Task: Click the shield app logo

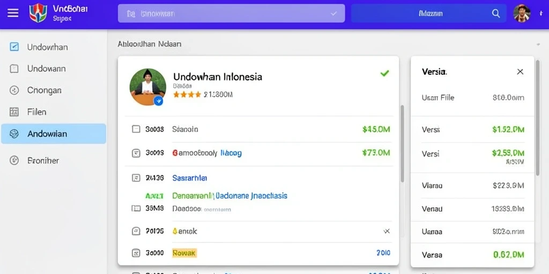Action: [38, 13]
